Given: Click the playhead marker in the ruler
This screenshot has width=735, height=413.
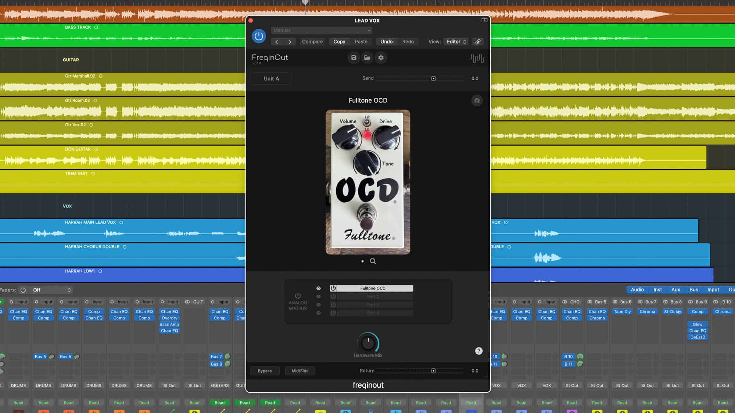Looking at the screenshot, I should pos(305,3).
